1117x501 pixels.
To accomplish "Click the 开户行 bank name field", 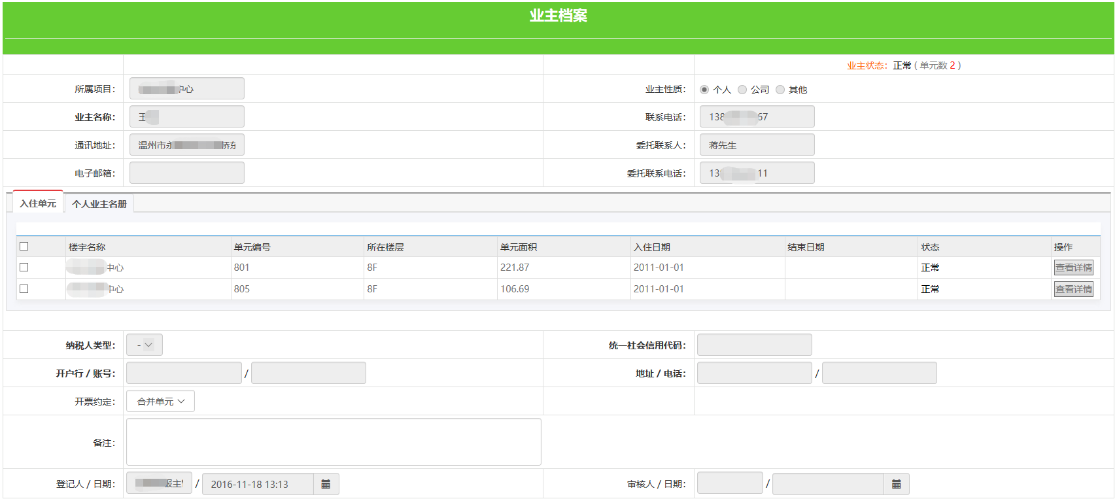I will click(x=184, y=373).
